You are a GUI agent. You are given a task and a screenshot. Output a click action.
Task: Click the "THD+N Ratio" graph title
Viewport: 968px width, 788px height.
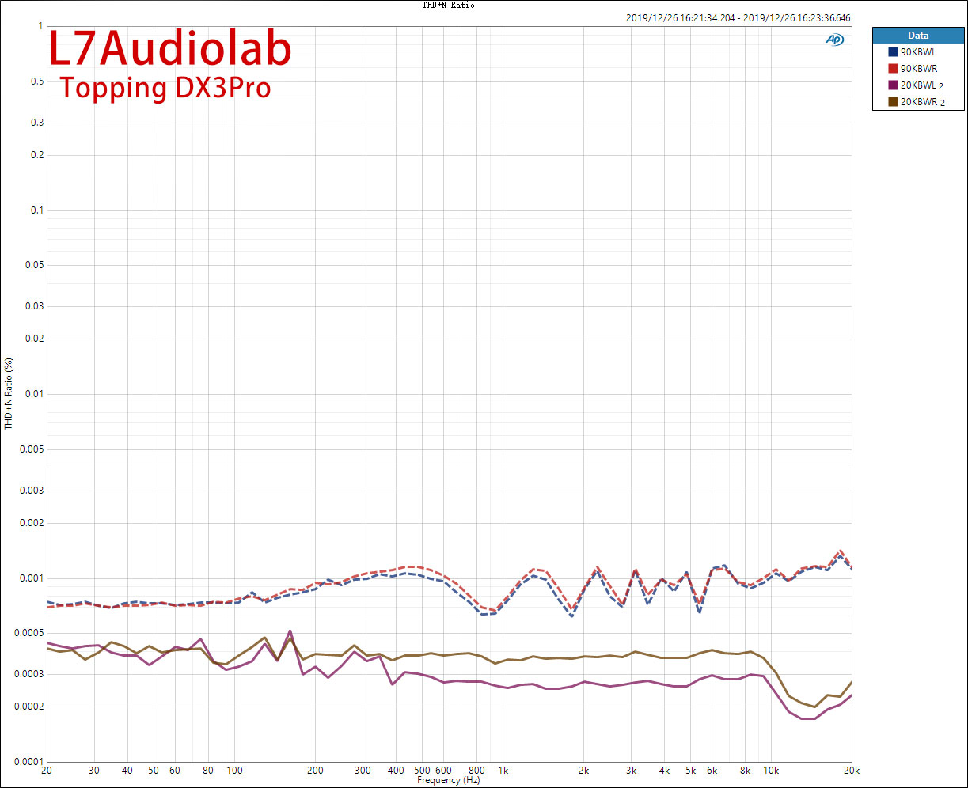tap(449, 5)
